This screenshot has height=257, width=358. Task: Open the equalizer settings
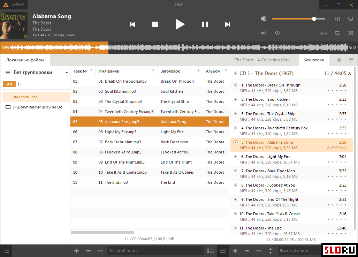point(337,19)
